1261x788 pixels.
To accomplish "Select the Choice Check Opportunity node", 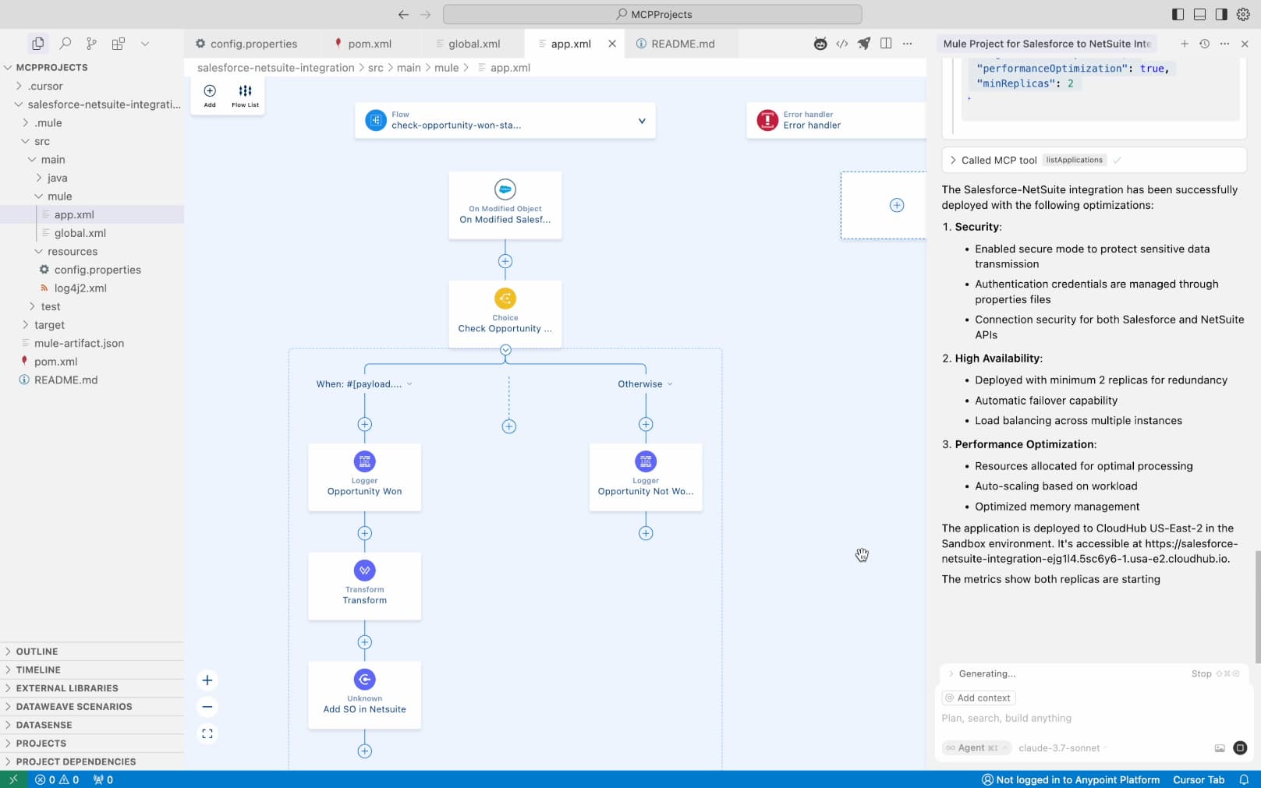I will pyautogui.click(x=505, y=314).
